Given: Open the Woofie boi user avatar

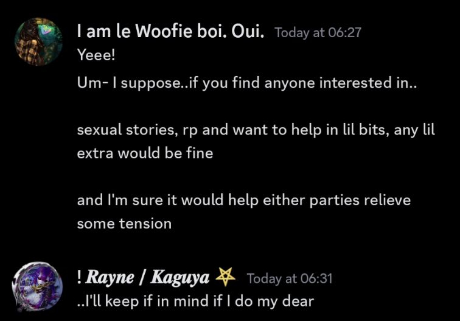Looking at the screenshot, I should (x=38, y=41).
